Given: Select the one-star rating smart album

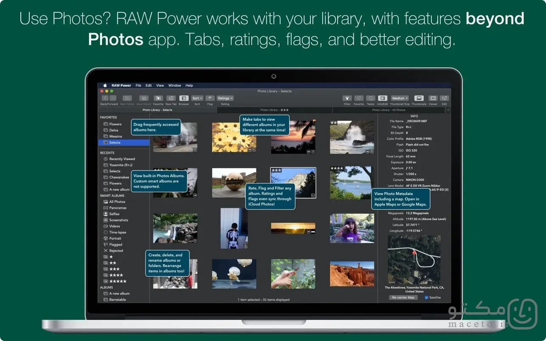Looking at the screenshot, I should pos(108,257).
